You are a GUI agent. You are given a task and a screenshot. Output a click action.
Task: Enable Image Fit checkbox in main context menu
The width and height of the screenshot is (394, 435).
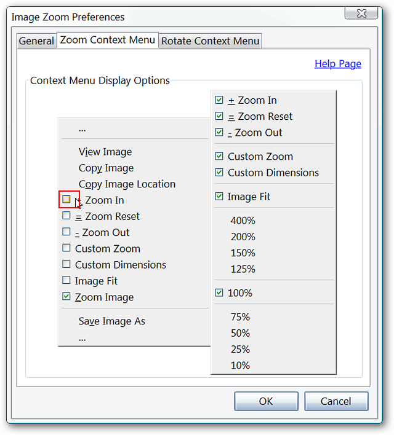pos(66,280)
